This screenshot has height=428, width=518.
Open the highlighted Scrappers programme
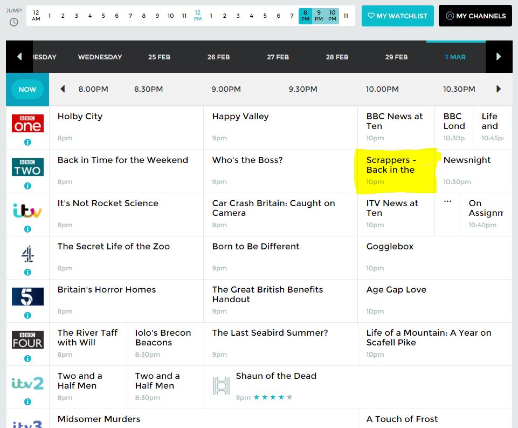(x=396, y=171)
